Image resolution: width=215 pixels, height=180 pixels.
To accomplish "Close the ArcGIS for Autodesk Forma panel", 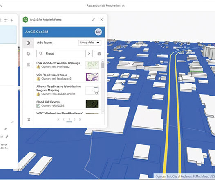I will (x=102, y=20).
